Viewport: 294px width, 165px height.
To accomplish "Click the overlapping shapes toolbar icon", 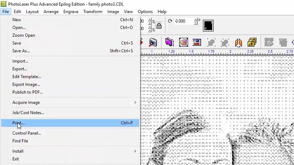I will click(x=183, y=43).
